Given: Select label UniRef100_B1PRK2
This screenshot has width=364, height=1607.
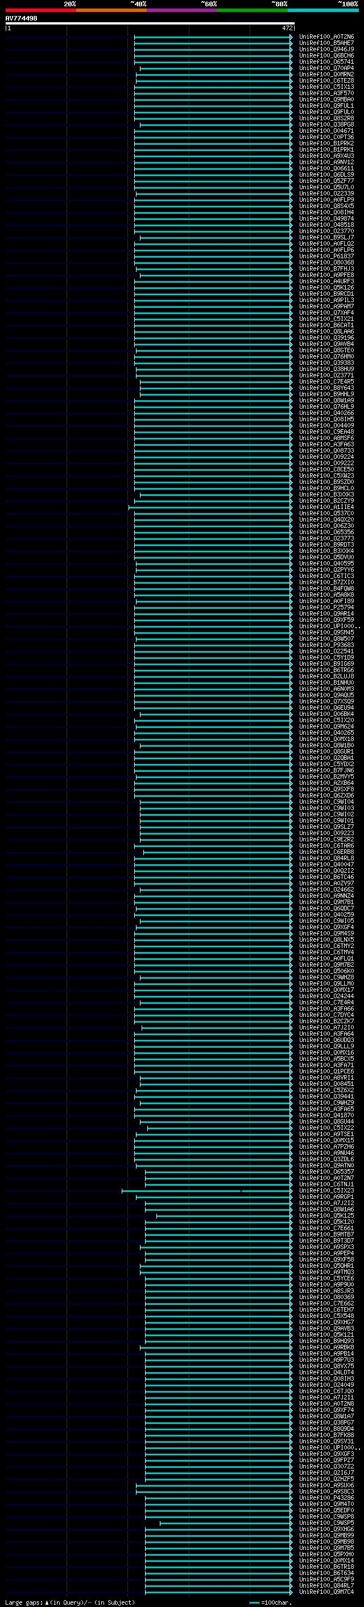Looking at the screenshot, I should pos(326,144).
